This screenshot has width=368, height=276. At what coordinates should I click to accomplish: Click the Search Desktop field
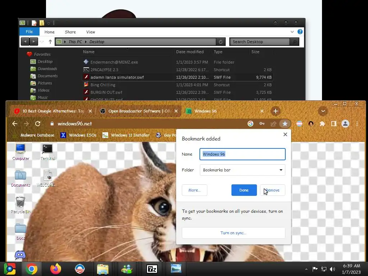pos(259,42)
